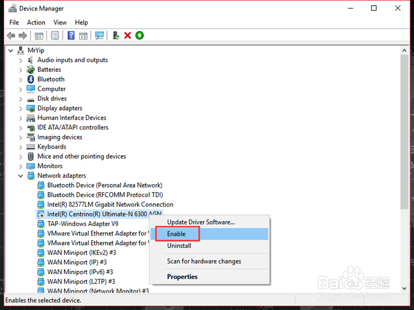Select WAN Miniport (L2TP) #3
The width and height of the screenshot is (414, 310).
click(x=81, y=282)
